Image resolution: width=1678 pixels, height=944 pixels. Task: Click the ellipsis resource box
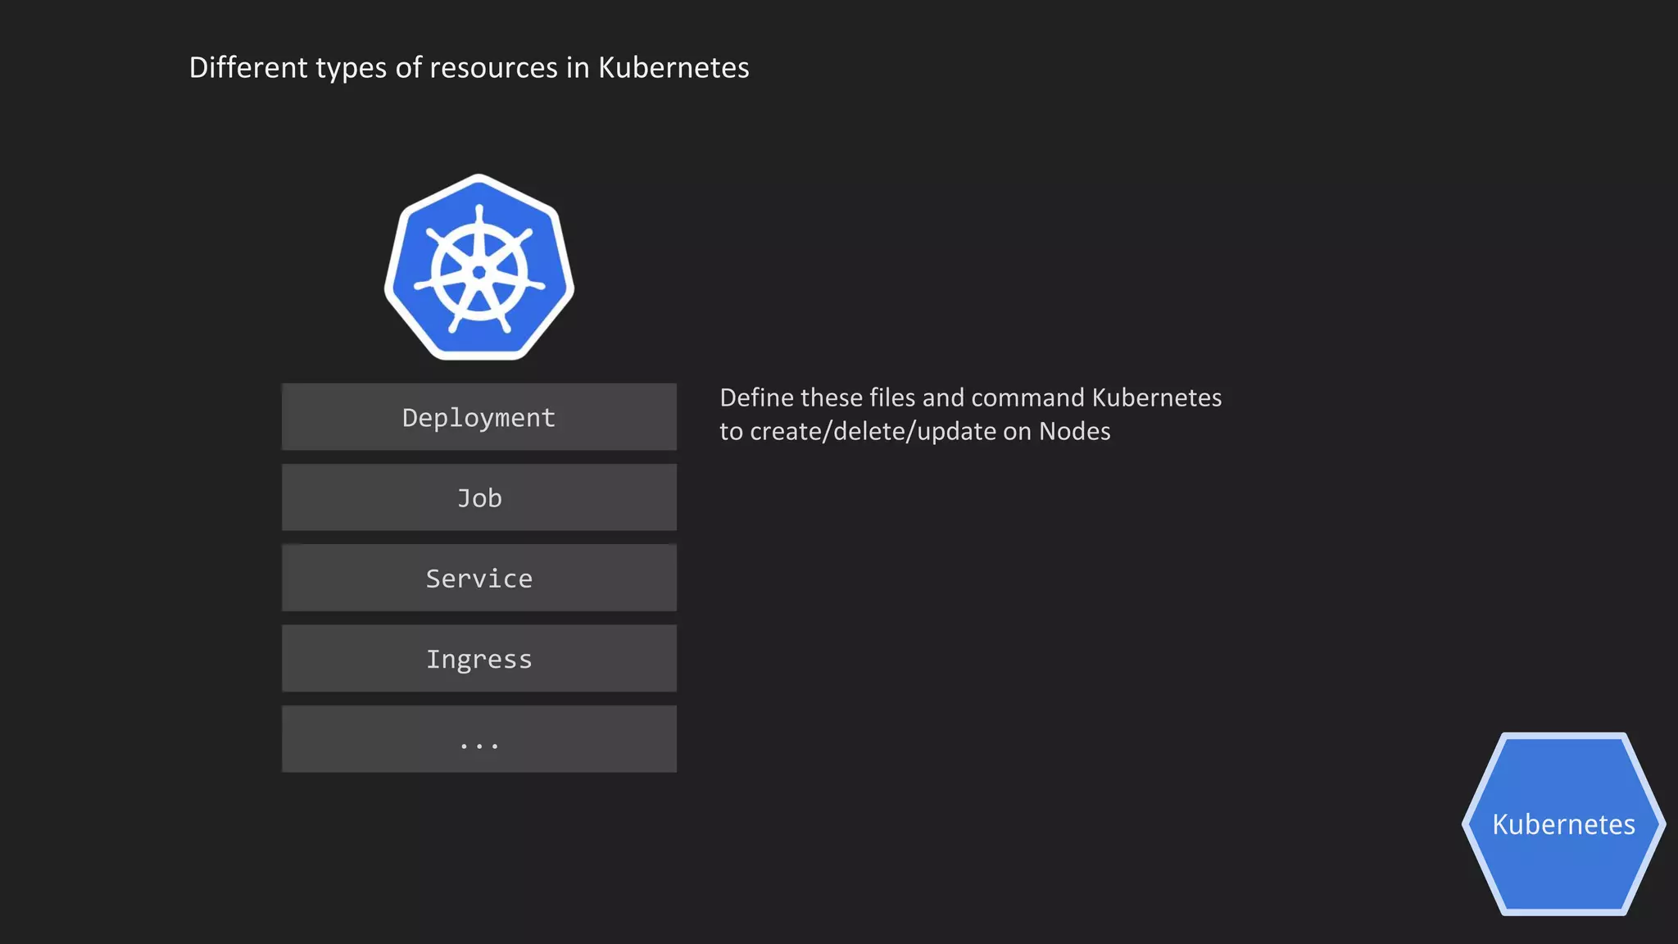pyautogui.click(x=479, y=738)
